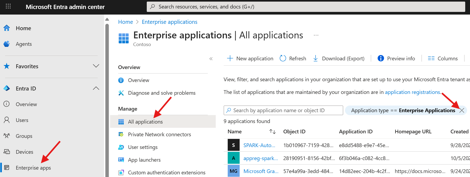
Task: Open Agents from the left navigation
Action: (x=24, y=44)
